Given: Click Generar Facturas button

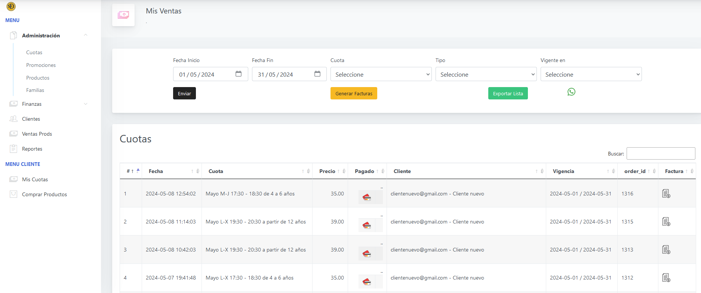Looking at the screenshot, I should [354, 93].
